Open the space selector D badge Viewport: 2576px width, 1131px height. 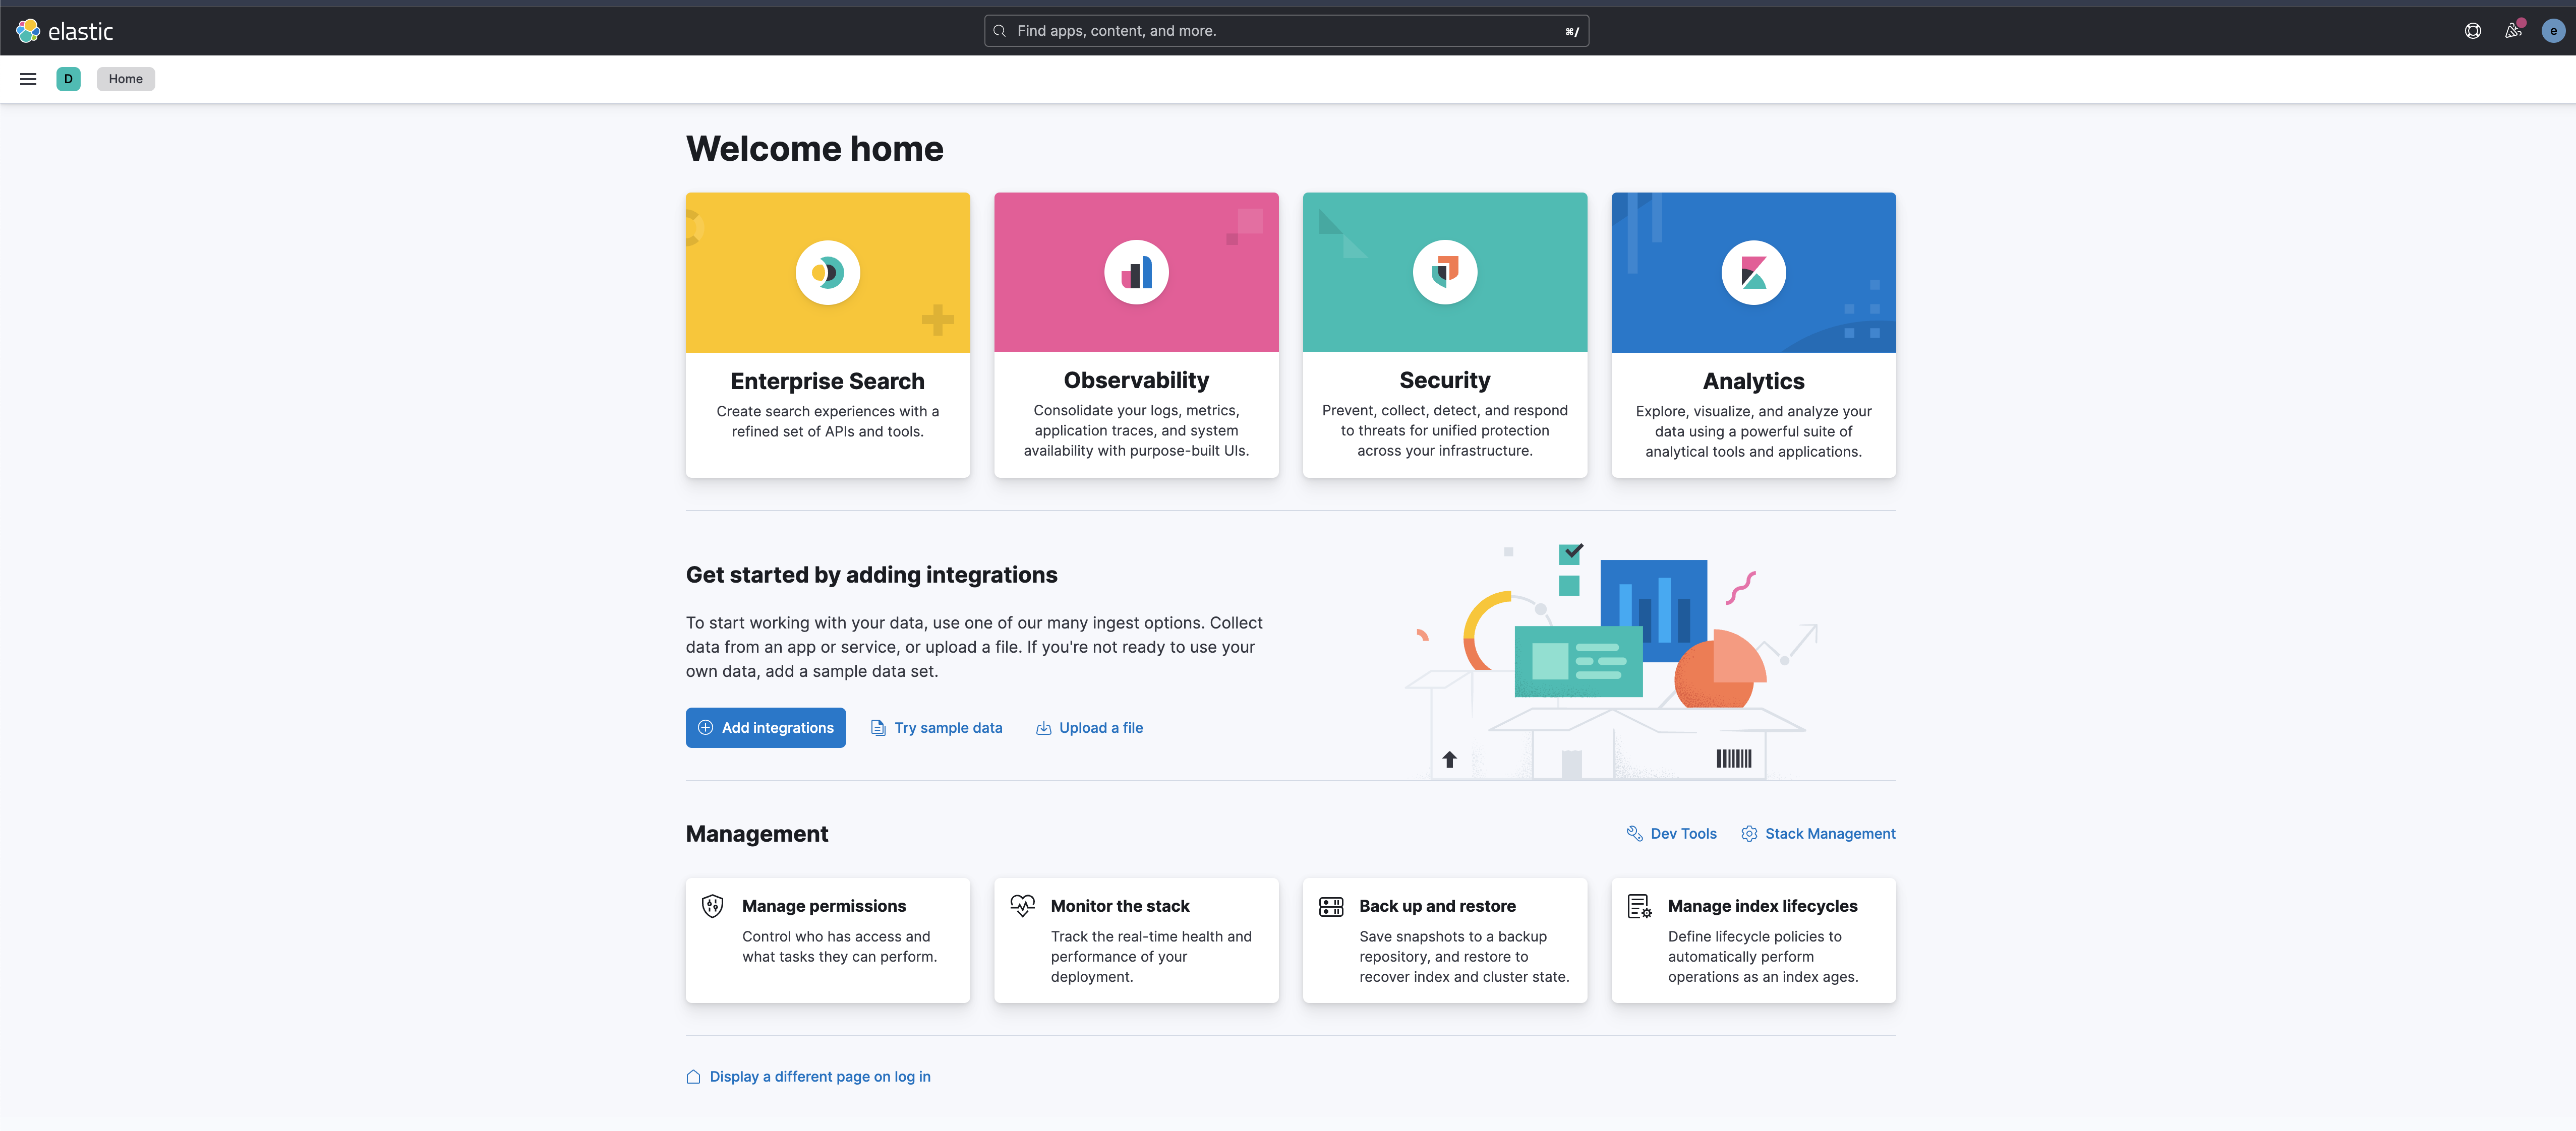point(68,79)
